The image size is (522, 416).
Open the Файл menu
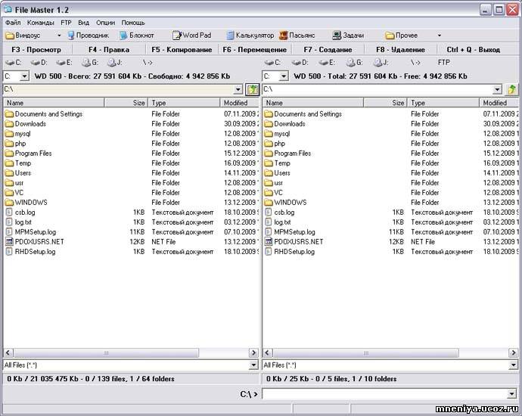[x=13, y=23]
